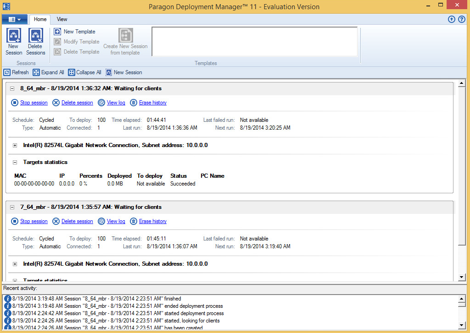This screenshot has height=333, width=470.
Task: Click the application icon in the title bar
Action: [6, 6]
